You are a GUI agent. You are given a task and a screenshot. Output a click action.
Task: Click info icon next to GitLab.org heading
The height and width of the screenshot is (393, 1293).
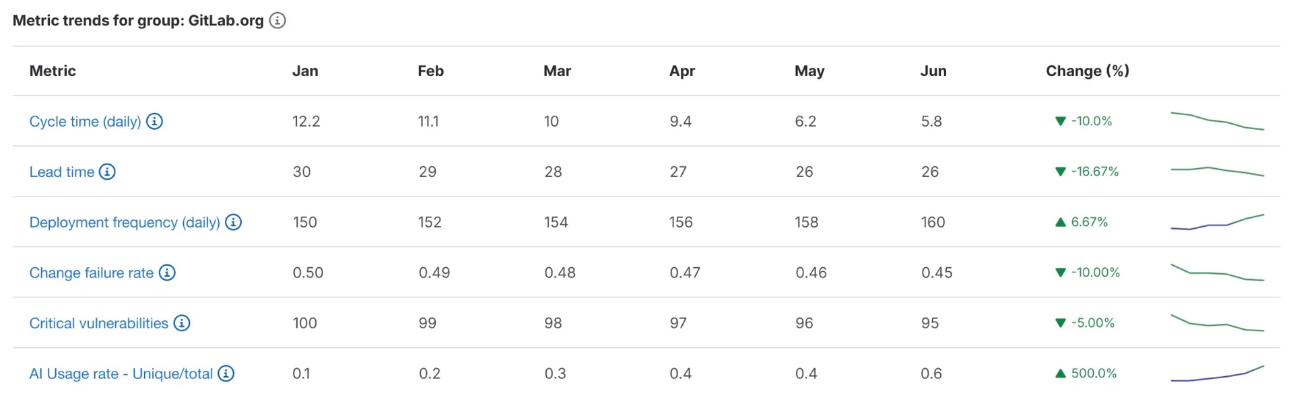click(277, 21)
